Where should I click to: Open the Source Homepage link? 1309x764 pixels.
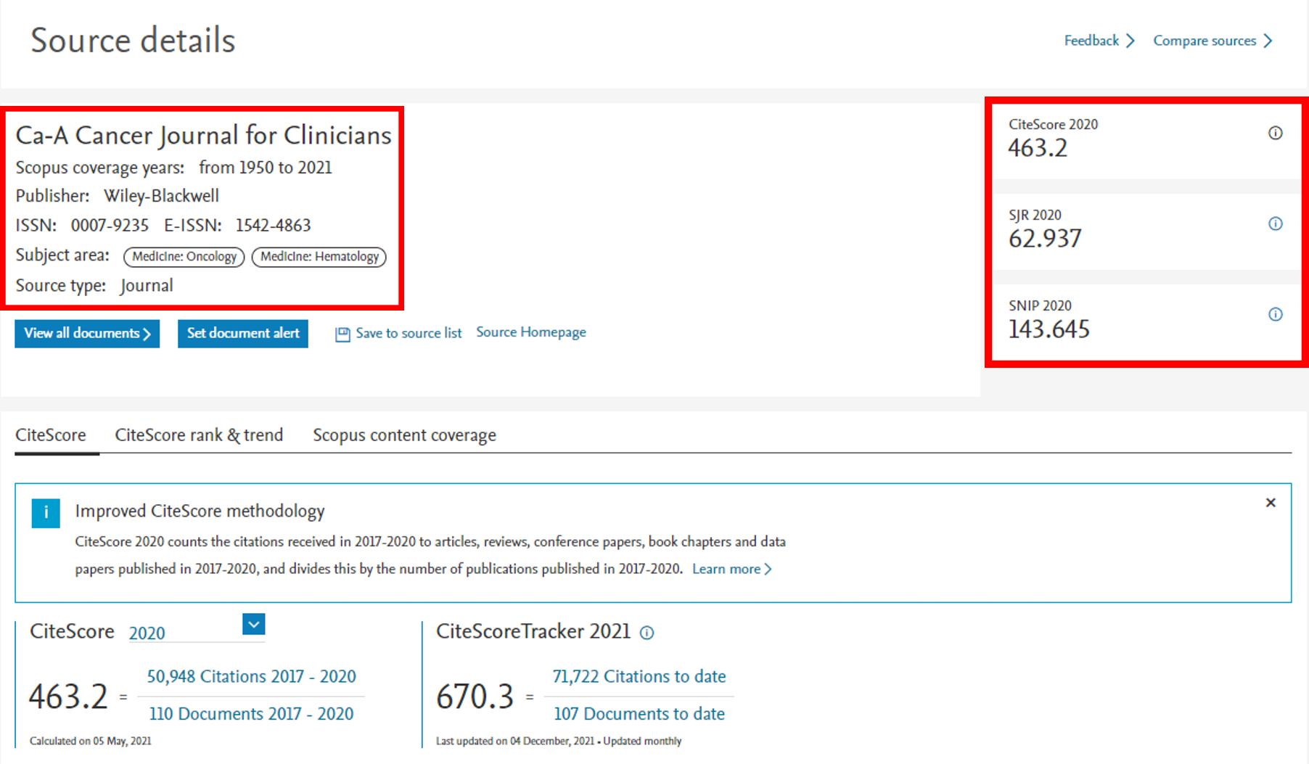point(530,332)
